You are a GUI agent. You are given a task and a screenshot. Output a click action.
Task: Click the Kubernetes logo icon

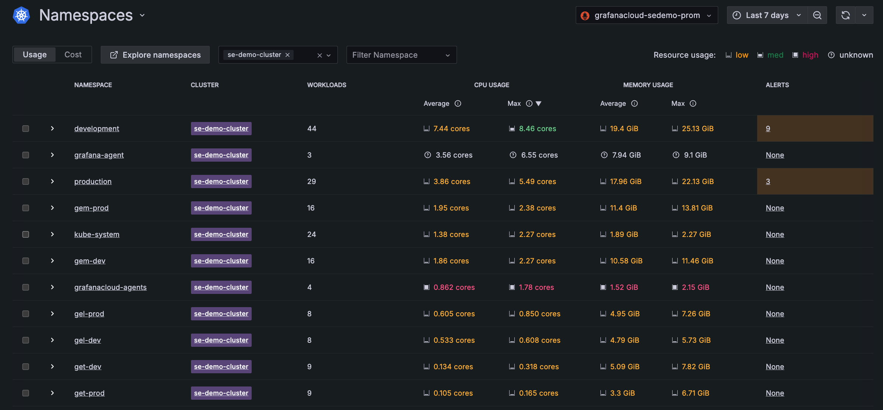[x=21, y=15]
